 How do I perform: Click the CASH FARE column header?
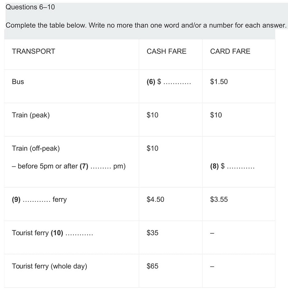166,52
